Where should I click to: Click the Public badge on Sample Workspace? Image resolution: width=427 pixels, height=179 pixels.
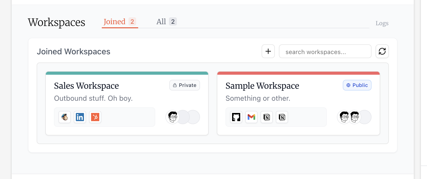[357, 85]
